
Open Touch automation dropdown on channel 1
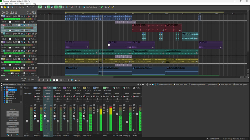(x=42, y=97)
